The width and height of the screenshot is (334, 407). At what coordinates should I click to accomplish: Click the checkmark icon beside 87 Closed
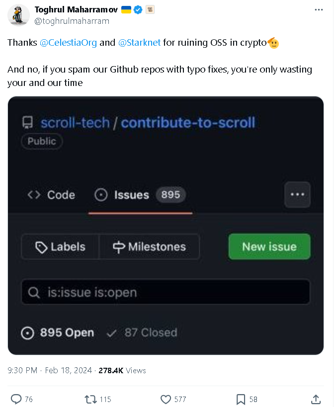click(111, 332)
